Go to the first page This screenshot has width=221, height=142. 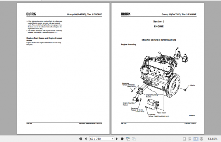coord(80,139)
